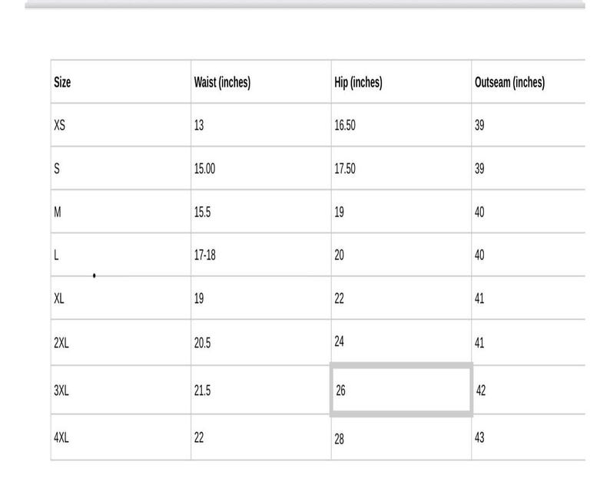610x498 pixels.
Task: Click the hip cell showing 17.50
Action: tap(402, 168)
